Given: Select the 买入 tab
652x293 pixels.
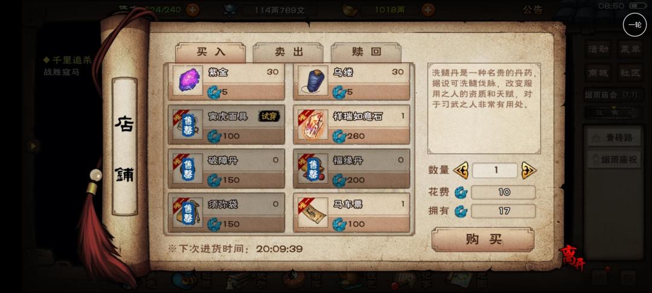Looking at the screenshot, I should click(x=211, y=52).
